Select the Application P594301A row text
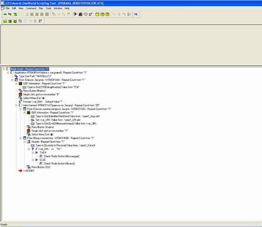Viewport: 262px width, 227px height. [51, 73]
